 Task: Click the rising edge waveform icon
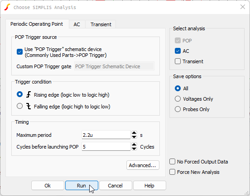coord(29,94)
